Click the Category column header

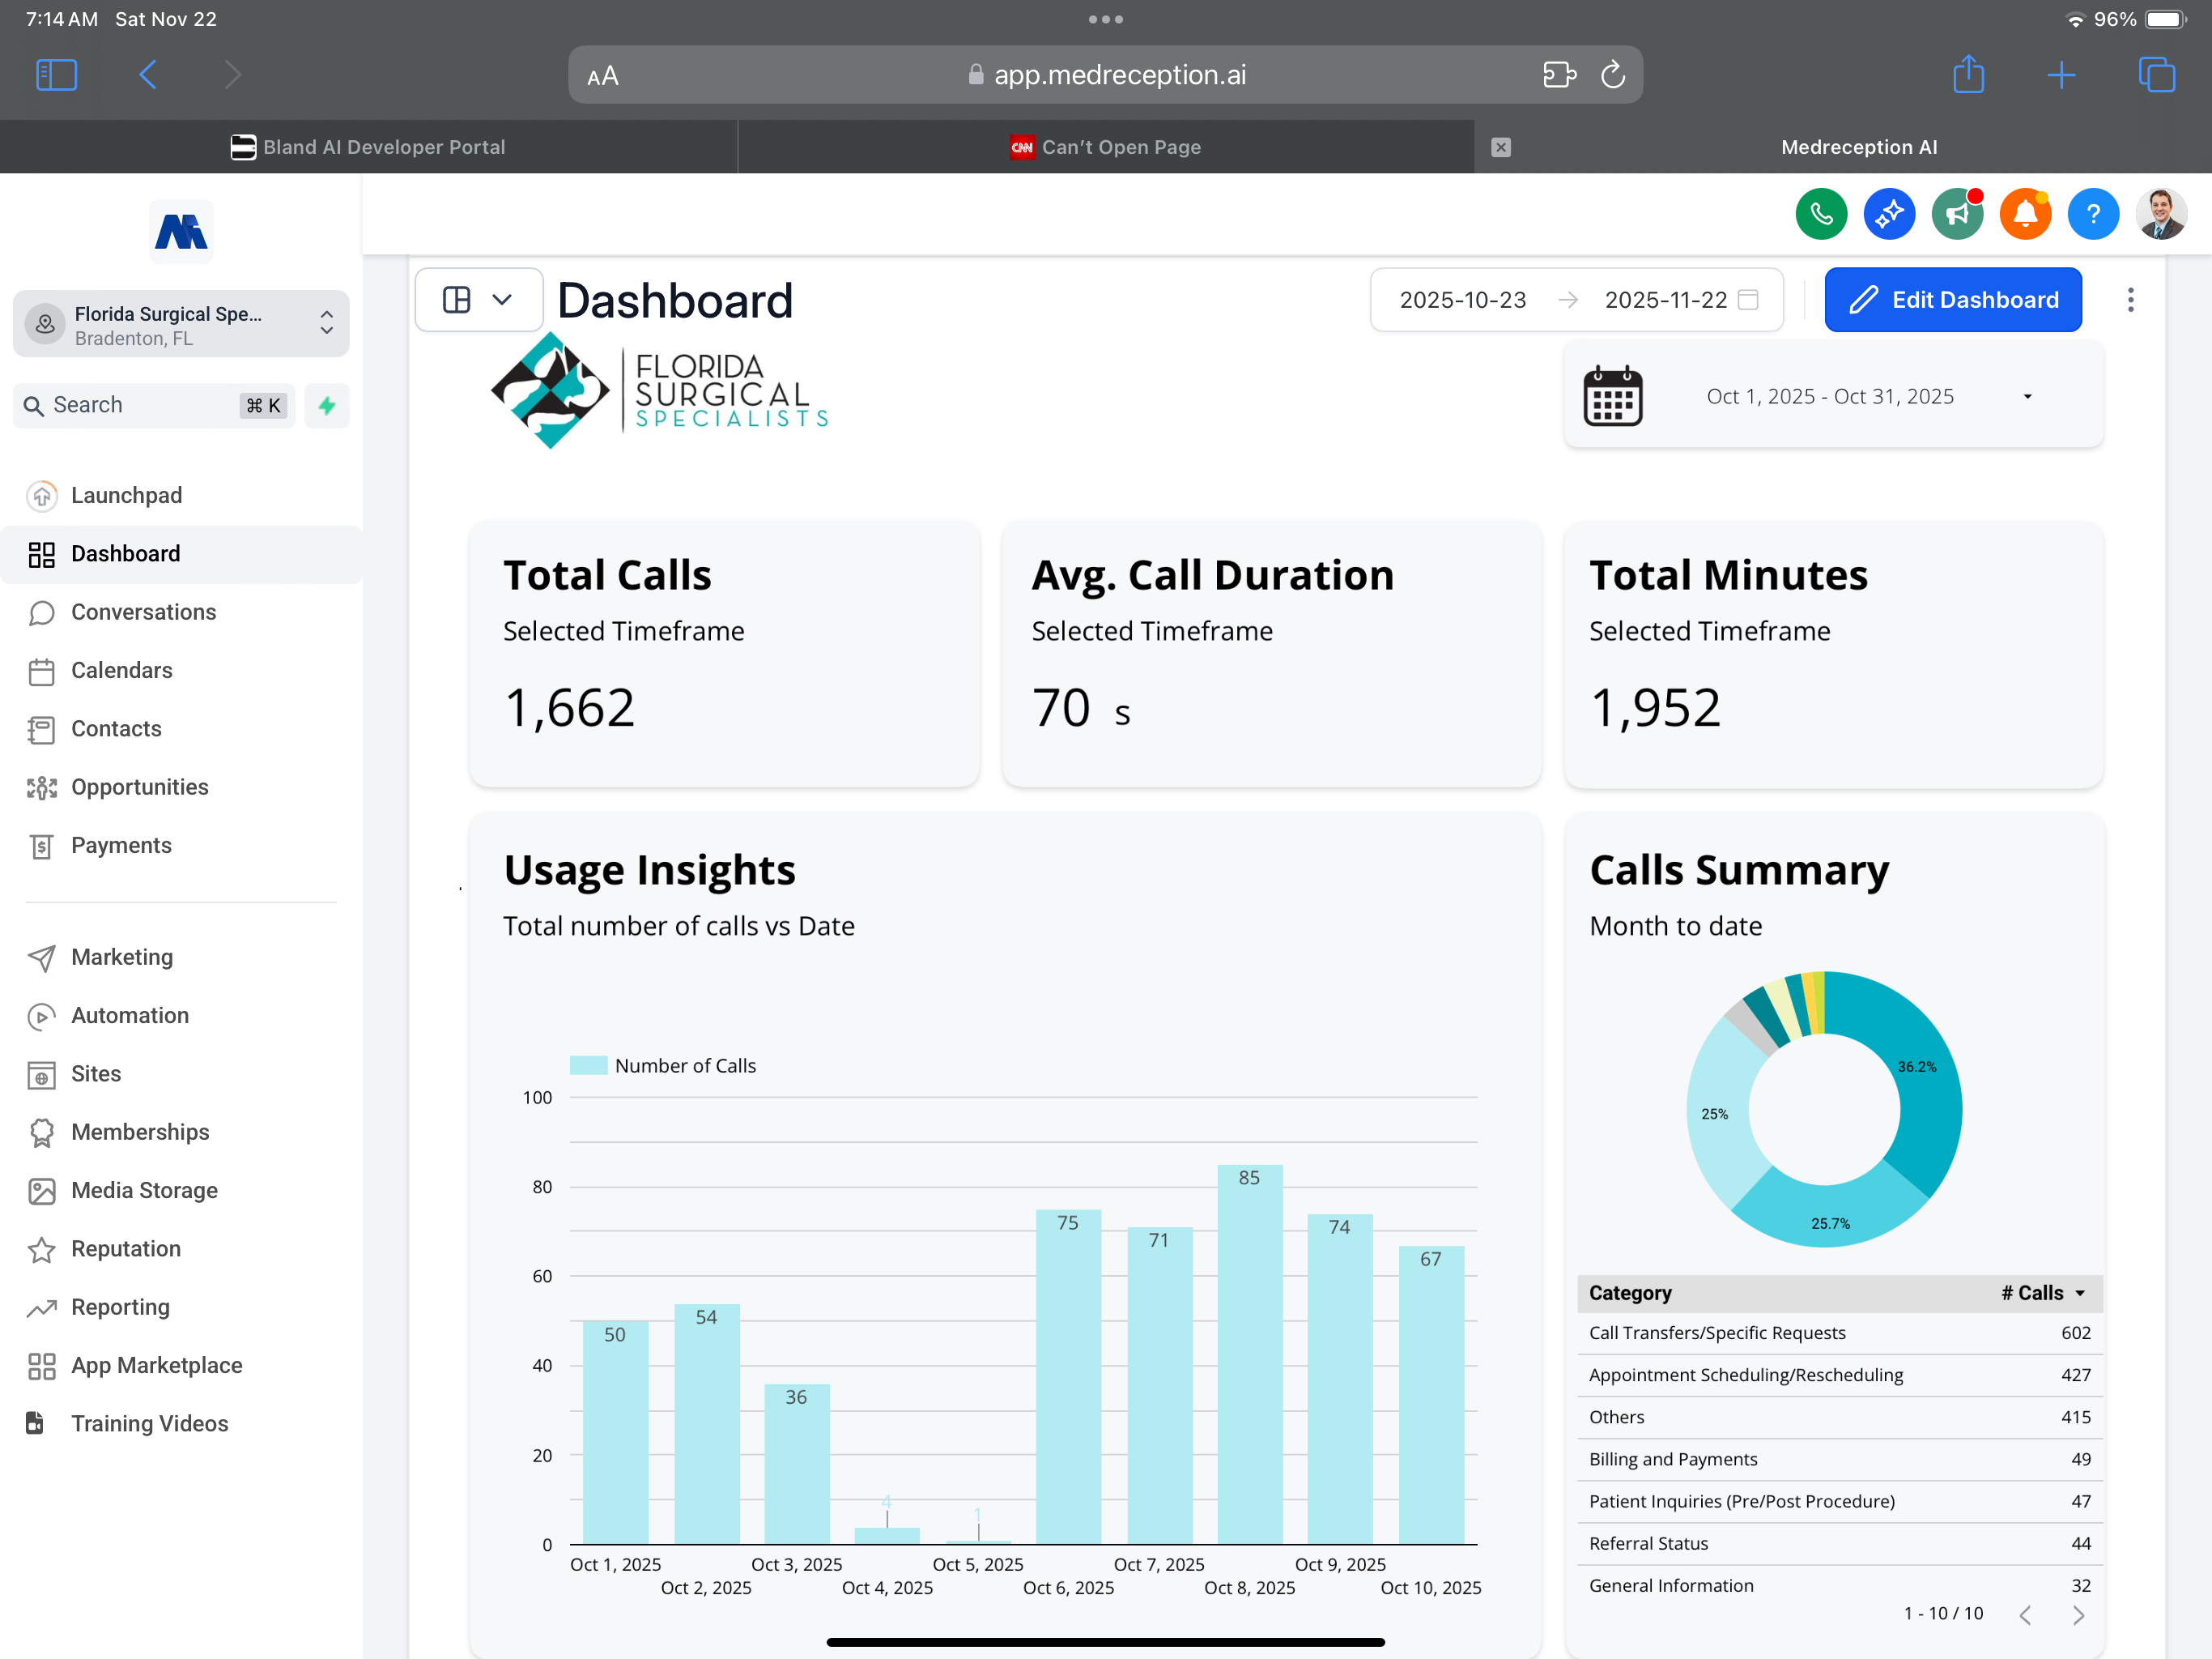pos(1630,1293)
